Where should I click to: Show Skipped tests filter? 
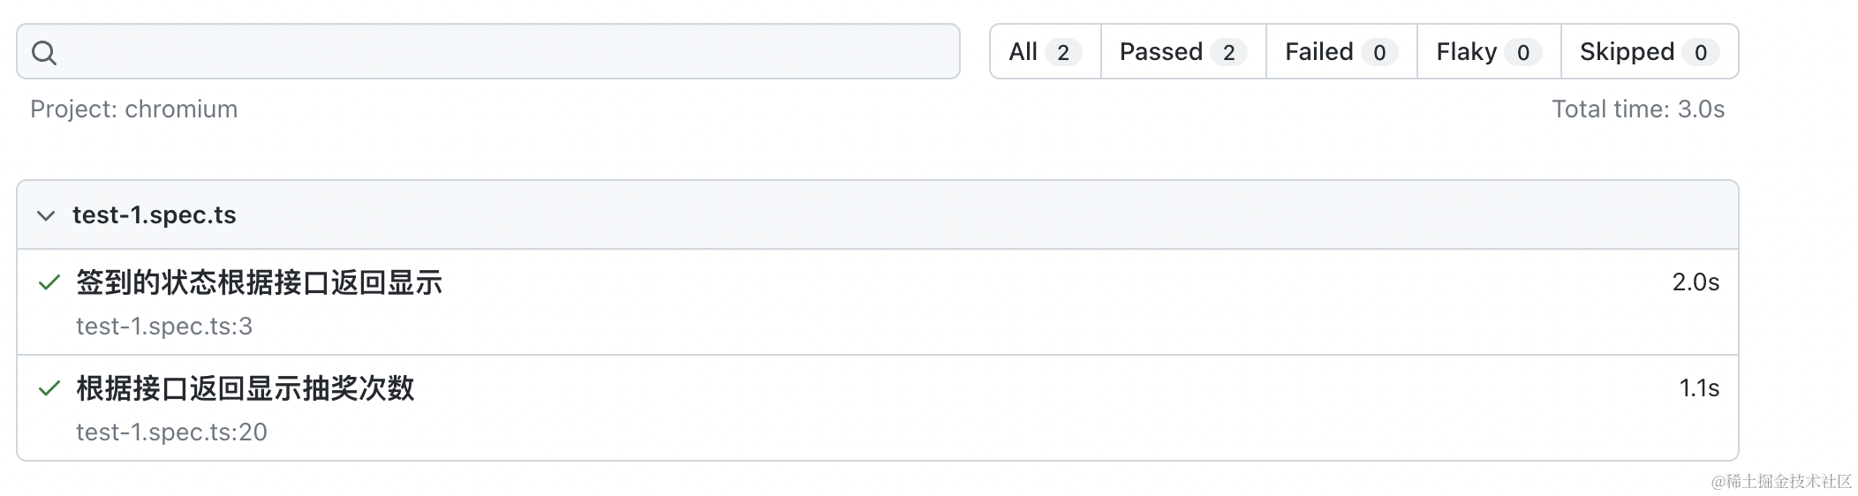click(1650, 52)
